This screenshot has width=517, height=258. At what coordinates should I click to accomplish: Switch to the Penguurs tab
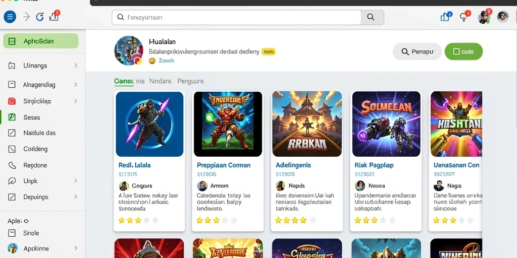190,81
